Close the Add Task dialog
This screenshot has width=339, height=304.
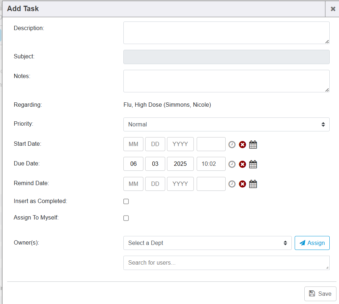(x=333, y=9)
